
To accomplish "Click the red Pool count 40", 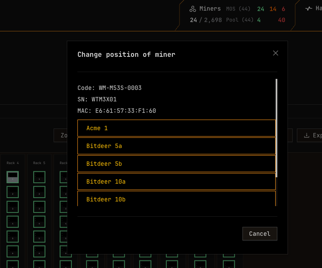I will [281, 20].
